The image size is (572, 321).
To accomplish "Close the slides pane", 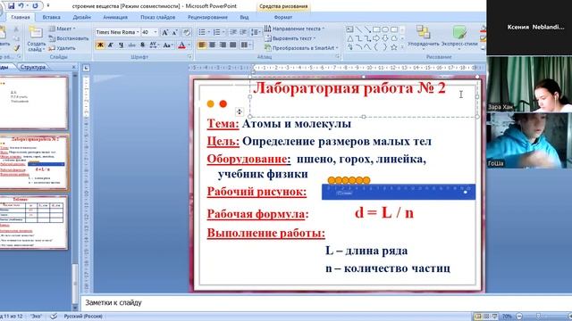I will pyautogui.click(x=73, y=67).
